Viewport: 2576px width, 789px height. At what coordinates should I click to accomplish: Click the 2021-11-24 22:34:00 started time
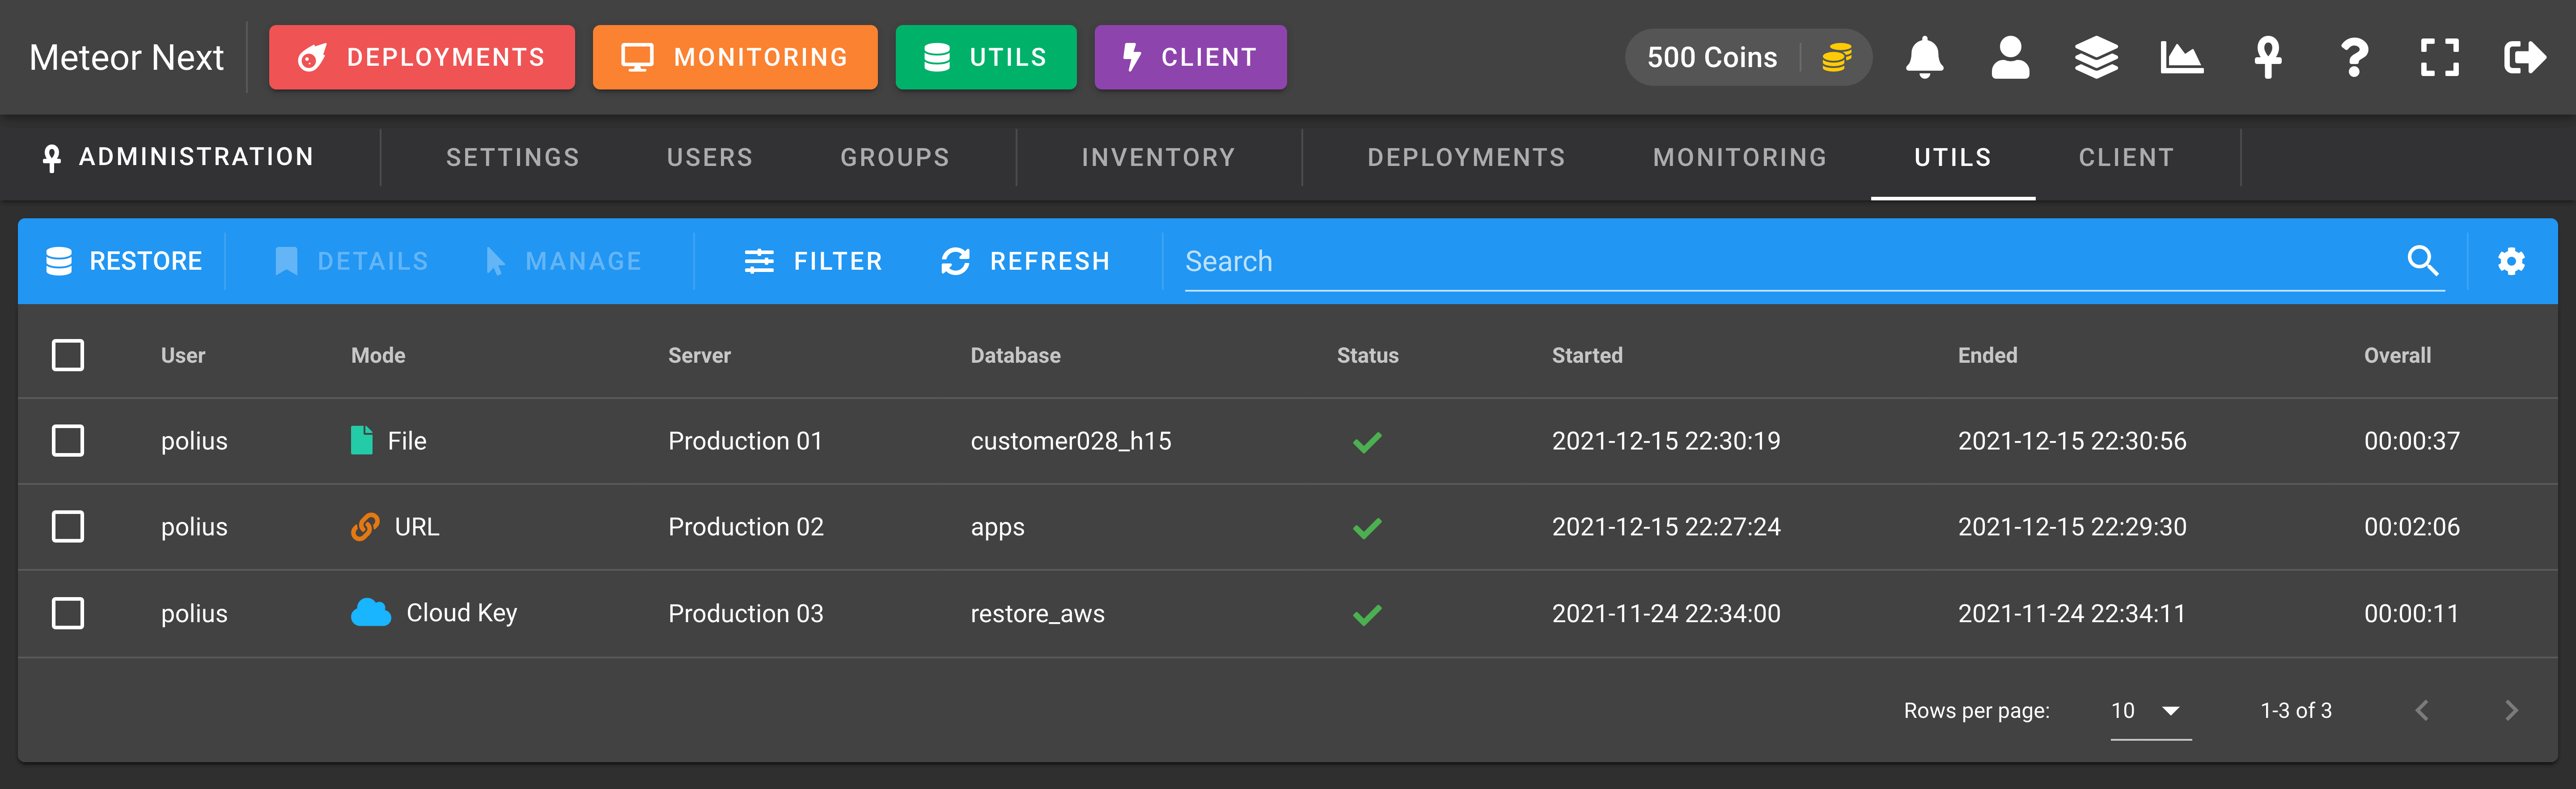1666,613
